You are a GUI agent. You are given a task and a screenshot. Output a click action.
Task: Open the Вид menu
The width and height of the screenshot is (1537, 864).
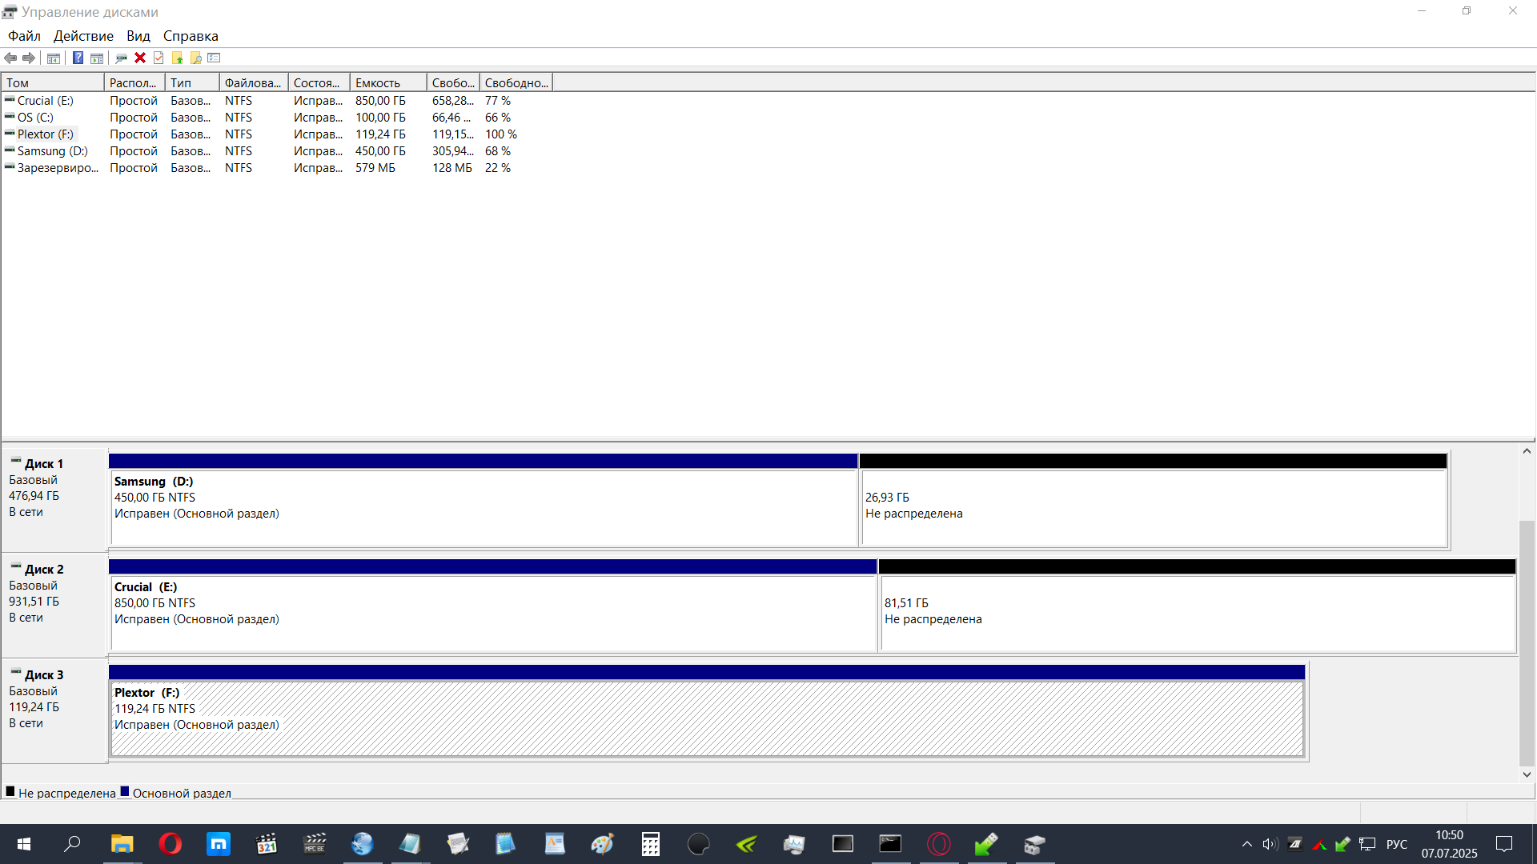(138, 36)
